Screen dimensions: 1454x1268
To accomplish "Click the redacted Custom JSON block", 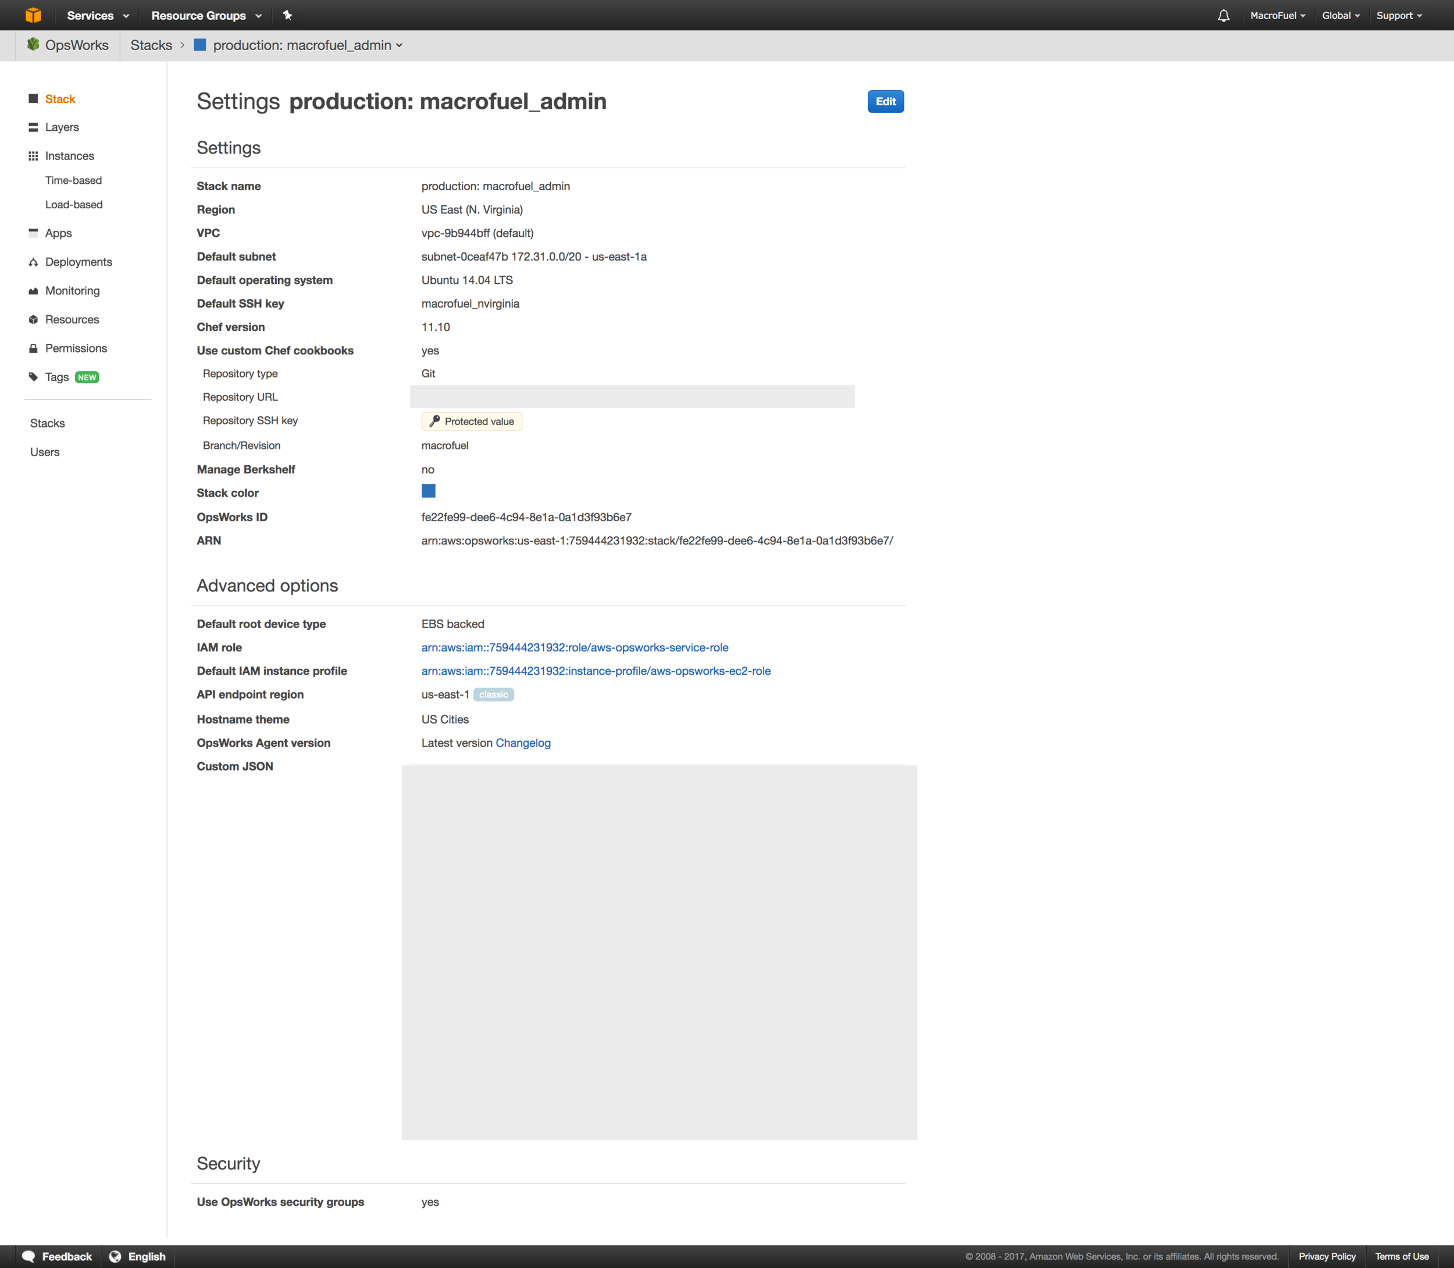I will (x=660, y=952).
